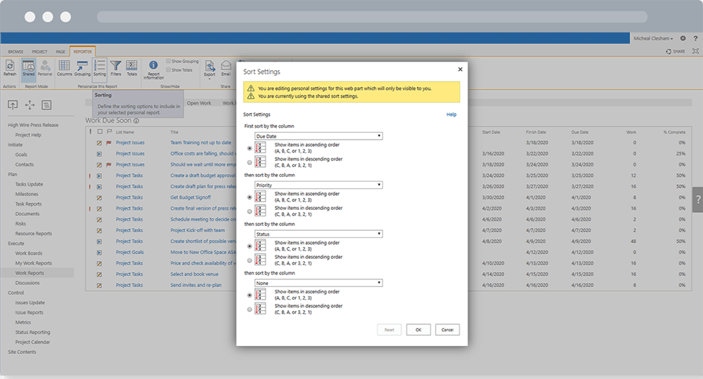The height and width of the screenshot is (379, 703).
Task: Expand the Priority sort column dropdown
Action: click(318, 185)
